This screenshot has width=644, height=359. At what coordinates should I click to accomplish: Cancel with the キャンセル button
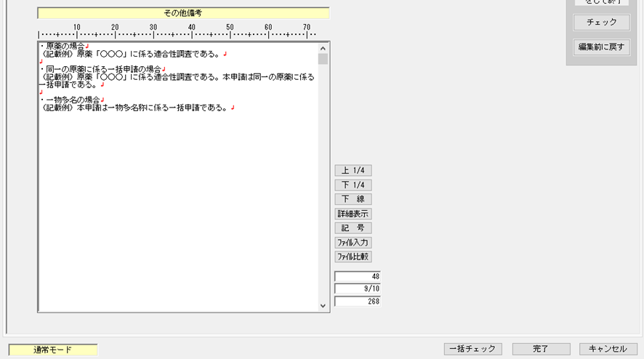point(608,349)
